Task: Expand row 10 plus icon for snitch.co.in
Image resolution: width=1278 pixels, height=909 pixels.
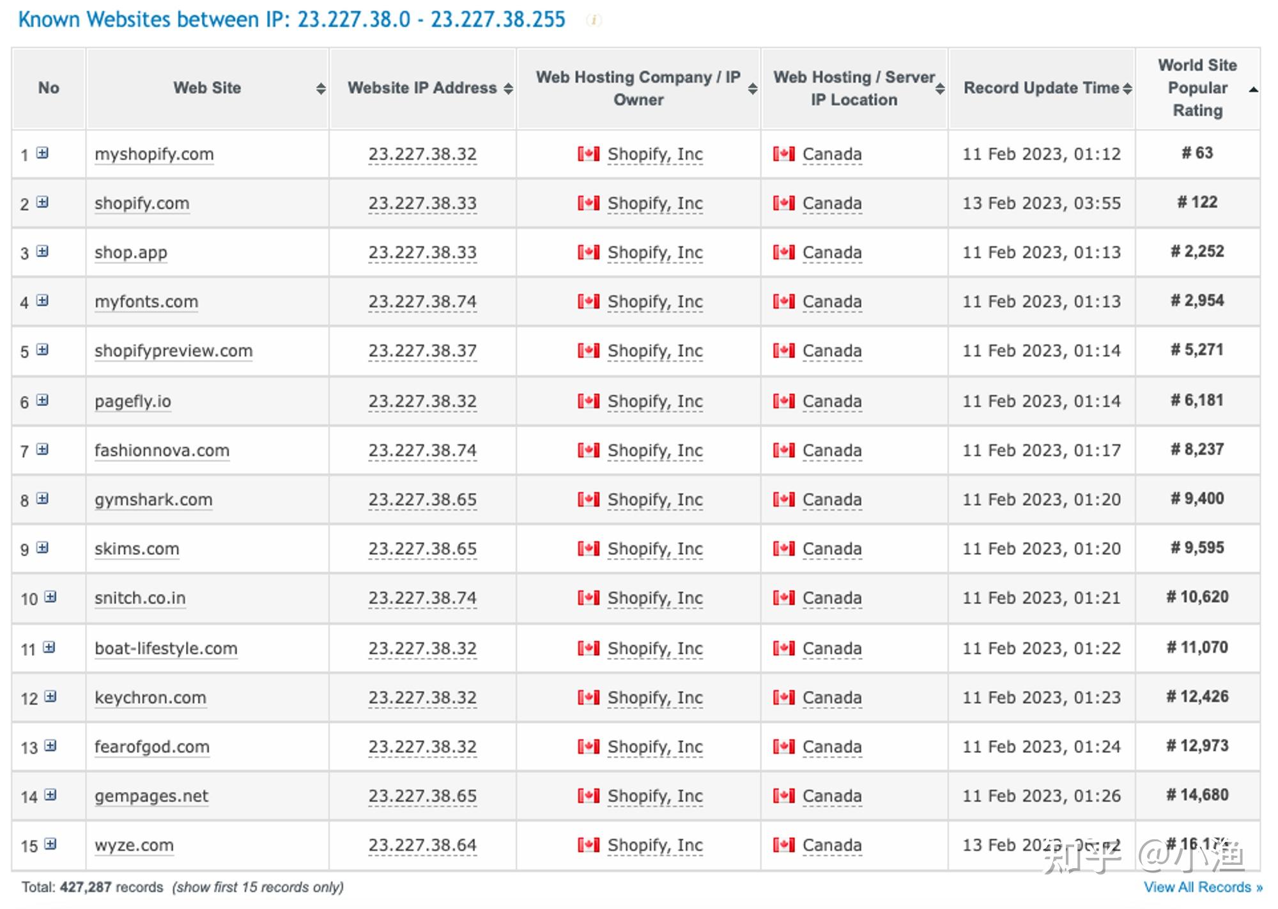Action: point(50,596)
